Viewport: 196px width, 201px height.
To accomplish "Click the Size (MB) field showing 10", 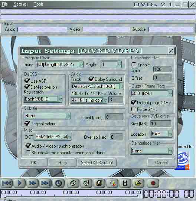I will coord(161,123).
